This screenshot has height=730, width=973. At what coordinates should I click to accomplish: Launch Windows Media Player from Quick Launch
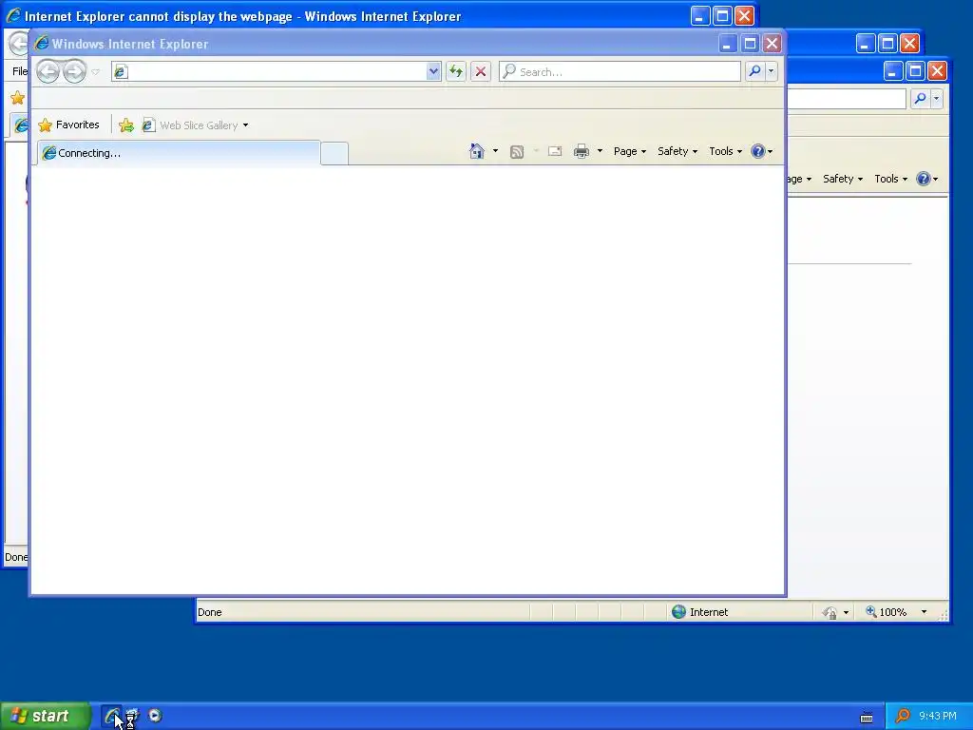155,716
